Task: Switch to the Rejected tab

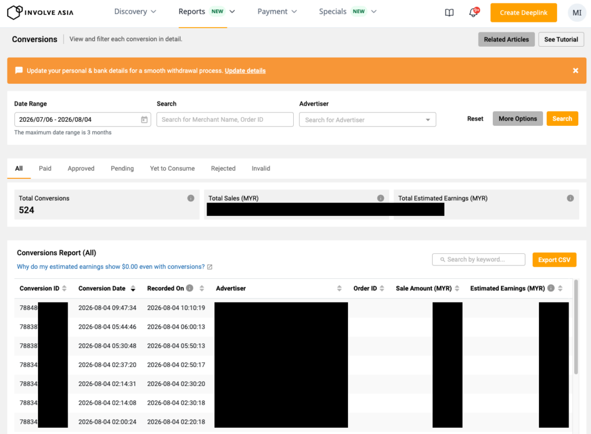Action: point(223,169)
